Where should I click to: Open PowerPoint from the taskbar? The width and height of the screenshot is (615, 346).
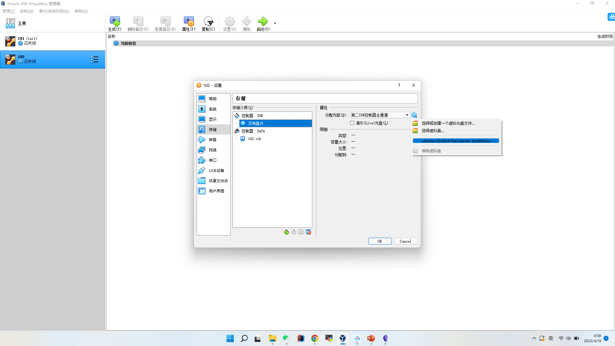pyautogui.click(x=371, y=338)
